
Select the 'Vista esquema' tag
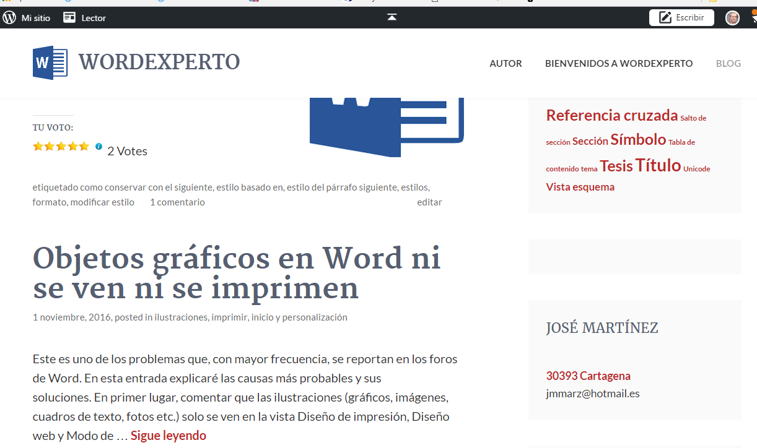pyautogui.click(x=580, y=187)
